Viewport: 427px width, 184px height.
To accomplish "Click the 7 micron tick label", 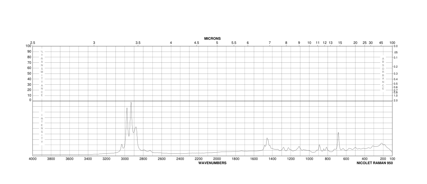I will [x=270, y=43].
